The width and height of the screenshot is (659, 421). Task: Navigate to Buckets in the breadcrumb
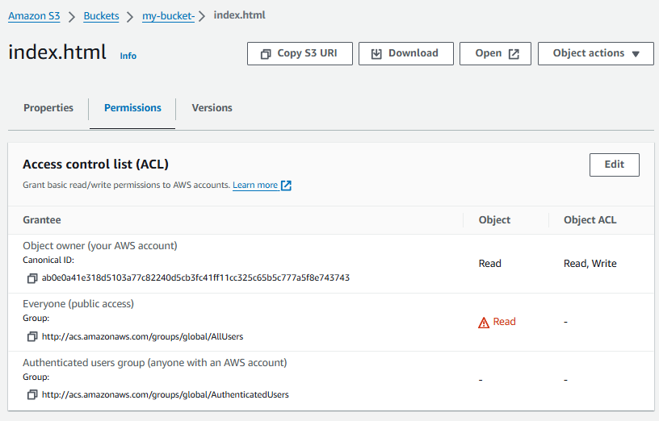[101, 16]
